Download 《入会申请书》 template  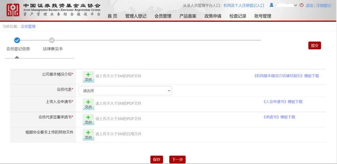click(283, 101)
